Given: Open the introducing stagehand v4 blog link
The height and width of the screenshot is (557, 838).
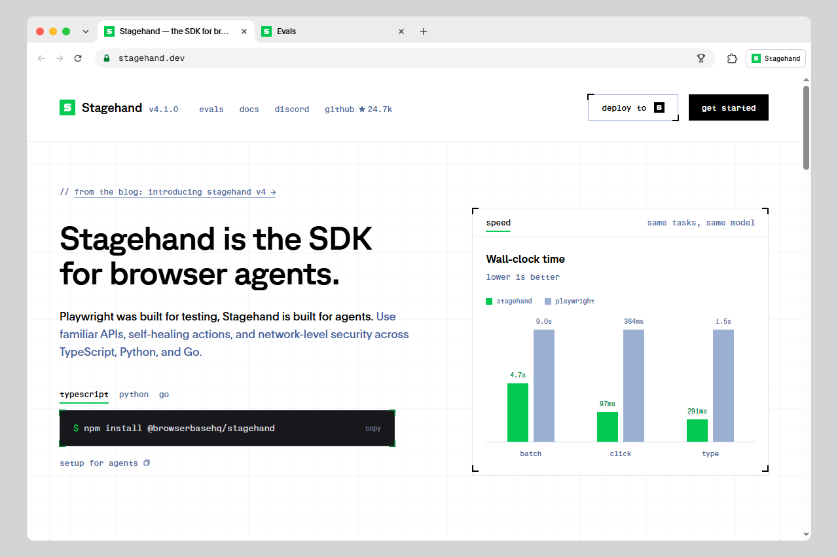Looking at the screenshot, I should coord(175,192).
